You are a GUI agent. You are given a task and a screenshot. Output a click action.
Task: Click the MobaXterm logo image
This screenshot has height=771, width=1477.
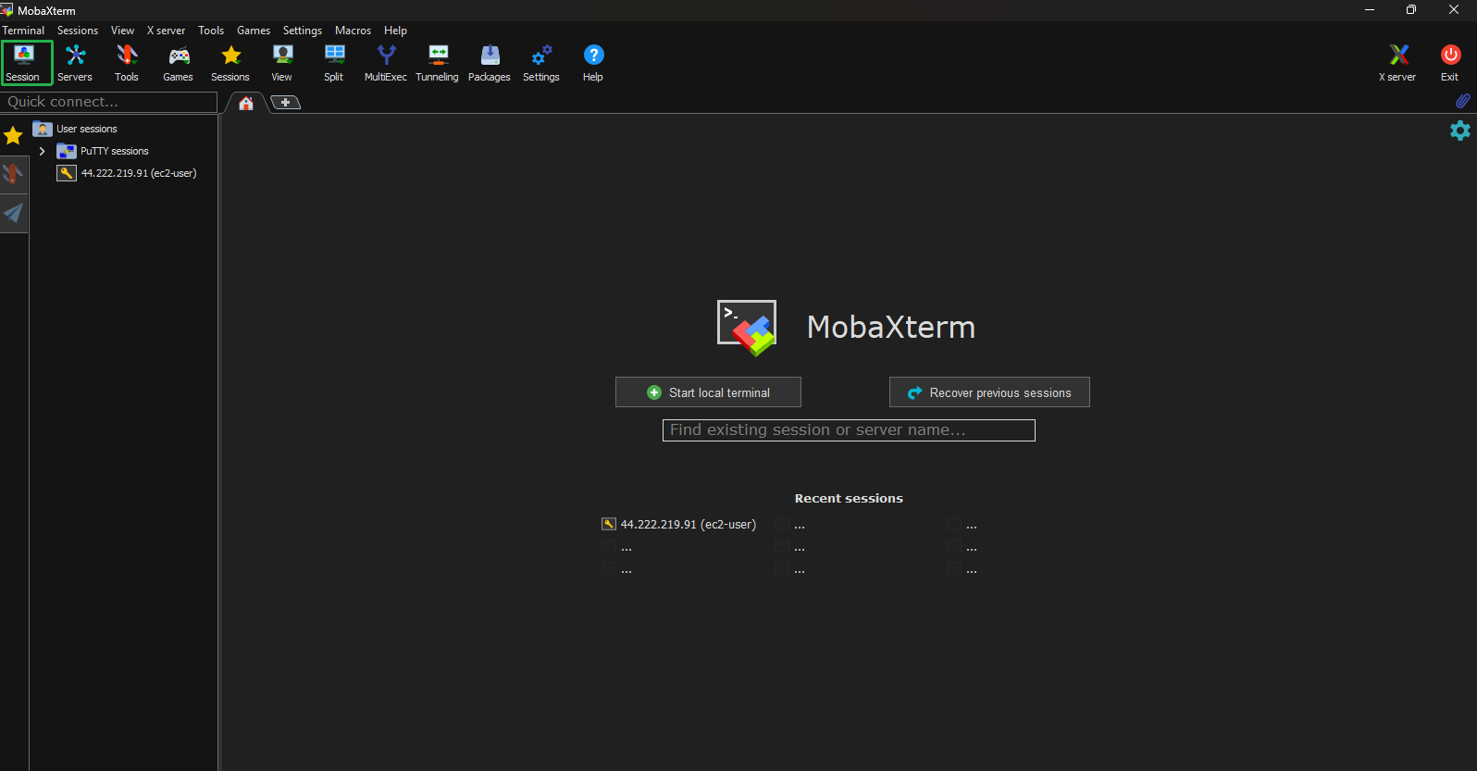(747, 328)
